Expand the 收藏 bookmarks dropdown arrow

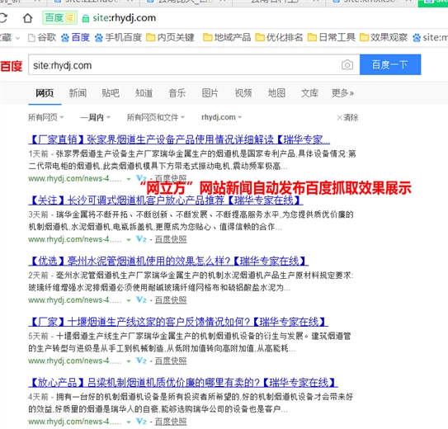pos(17,38)
